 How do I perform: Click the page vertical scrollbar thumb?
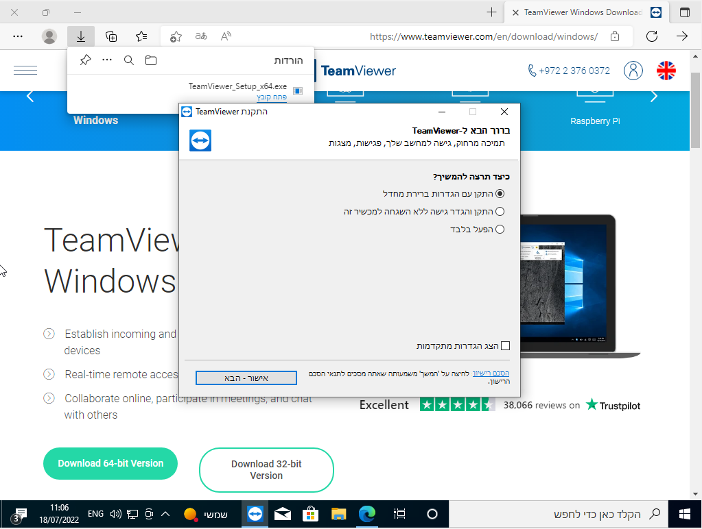695,110
